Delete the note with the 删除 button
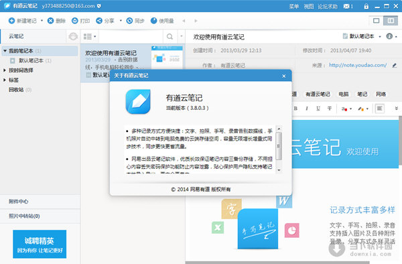 coord(56,21)
